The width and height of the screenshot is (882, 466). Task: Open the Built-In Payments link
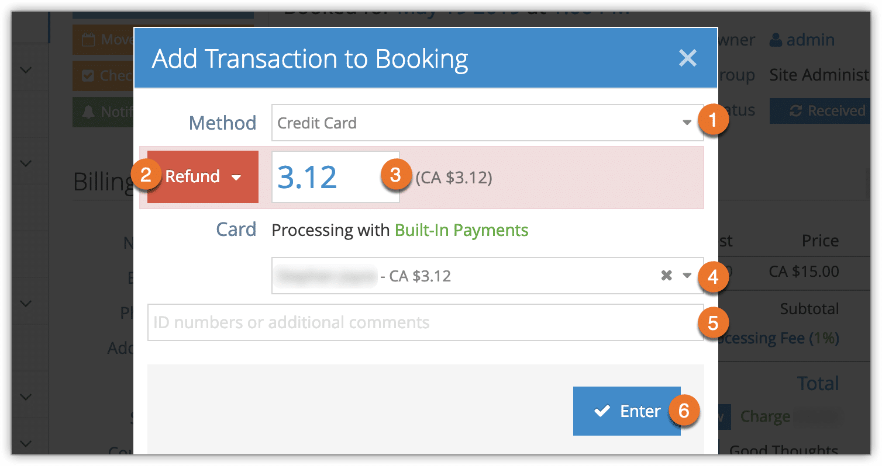(461, 230)
